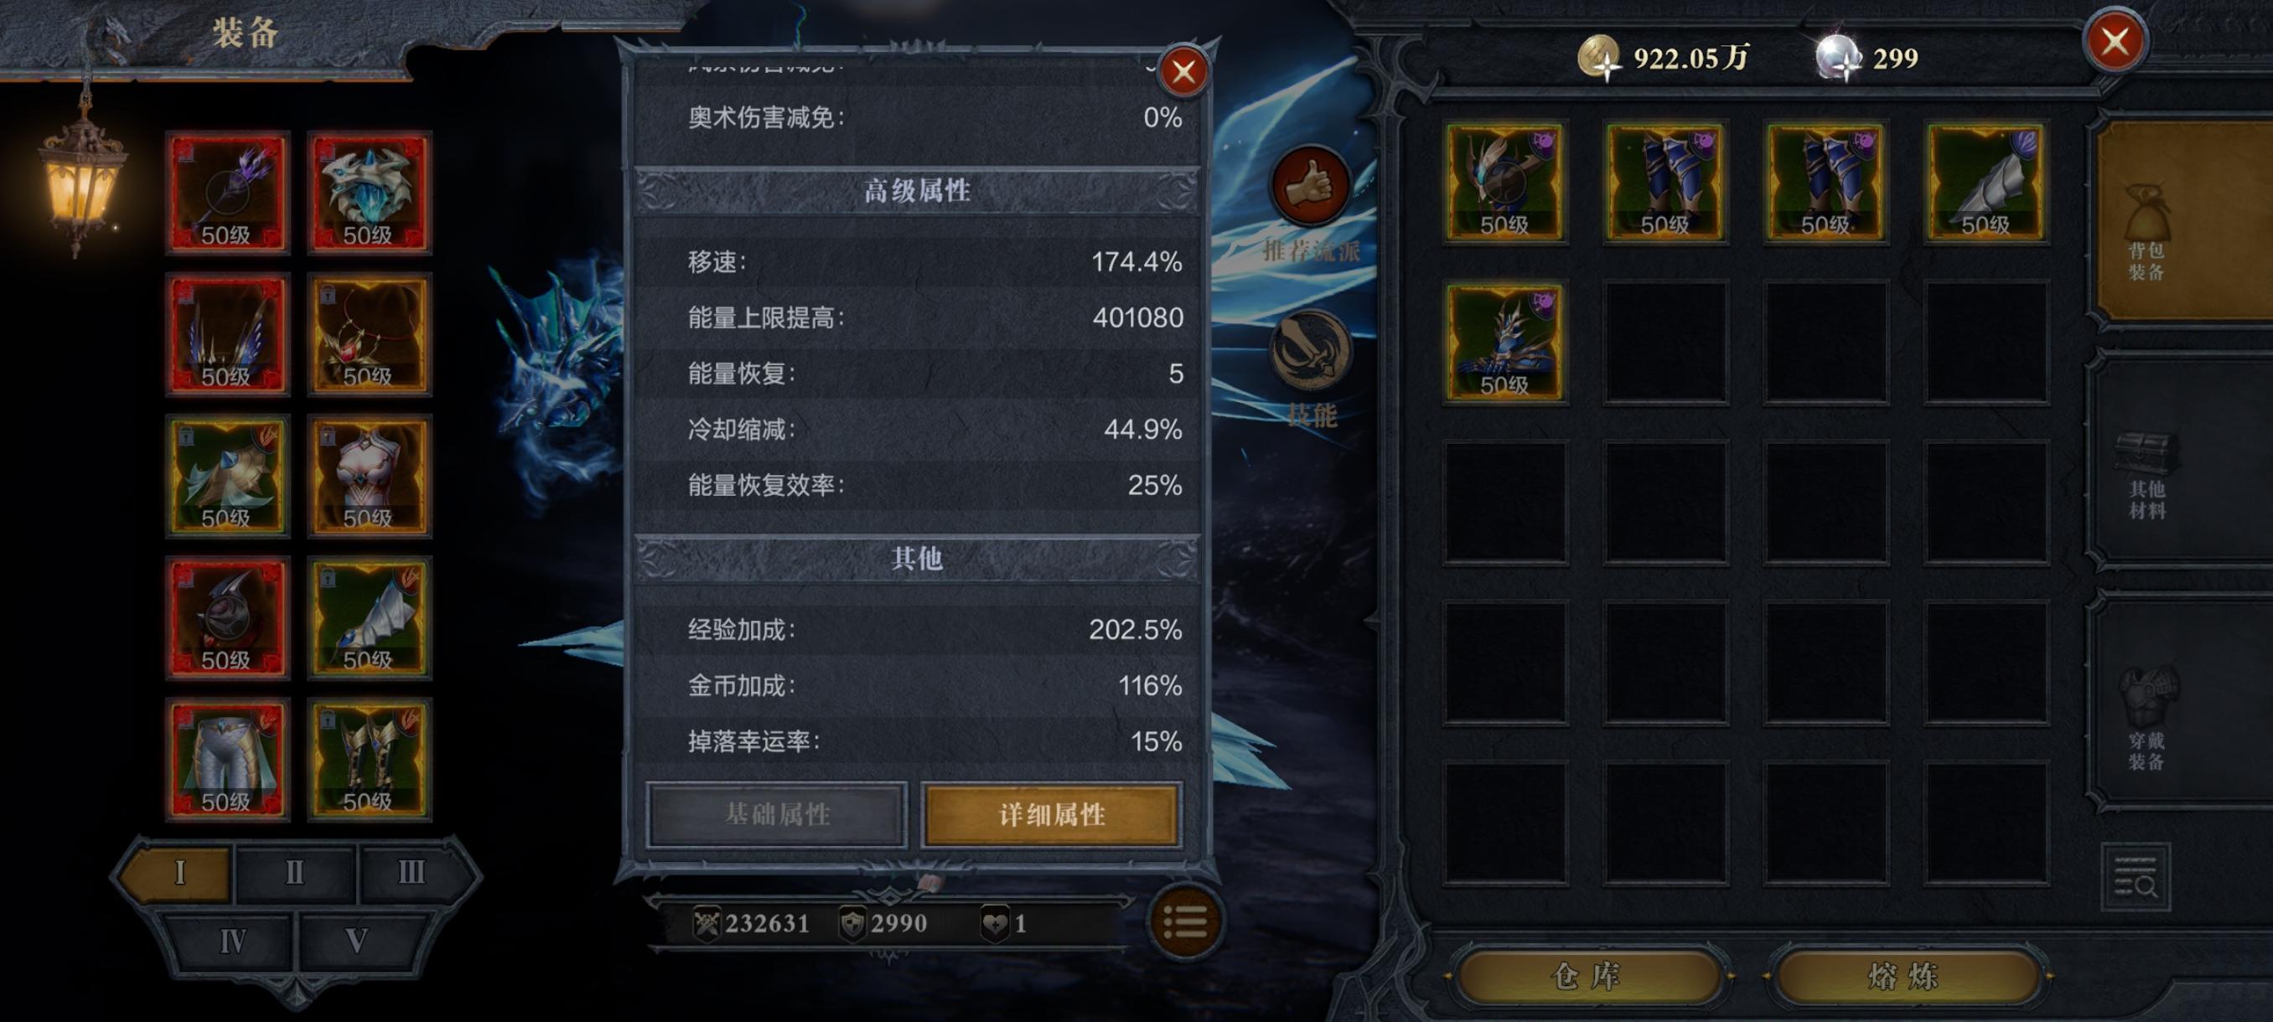The image size is (2273, 1022).
Task: Open the 仓库 warehouse
Action: [x=1587, y=975]
